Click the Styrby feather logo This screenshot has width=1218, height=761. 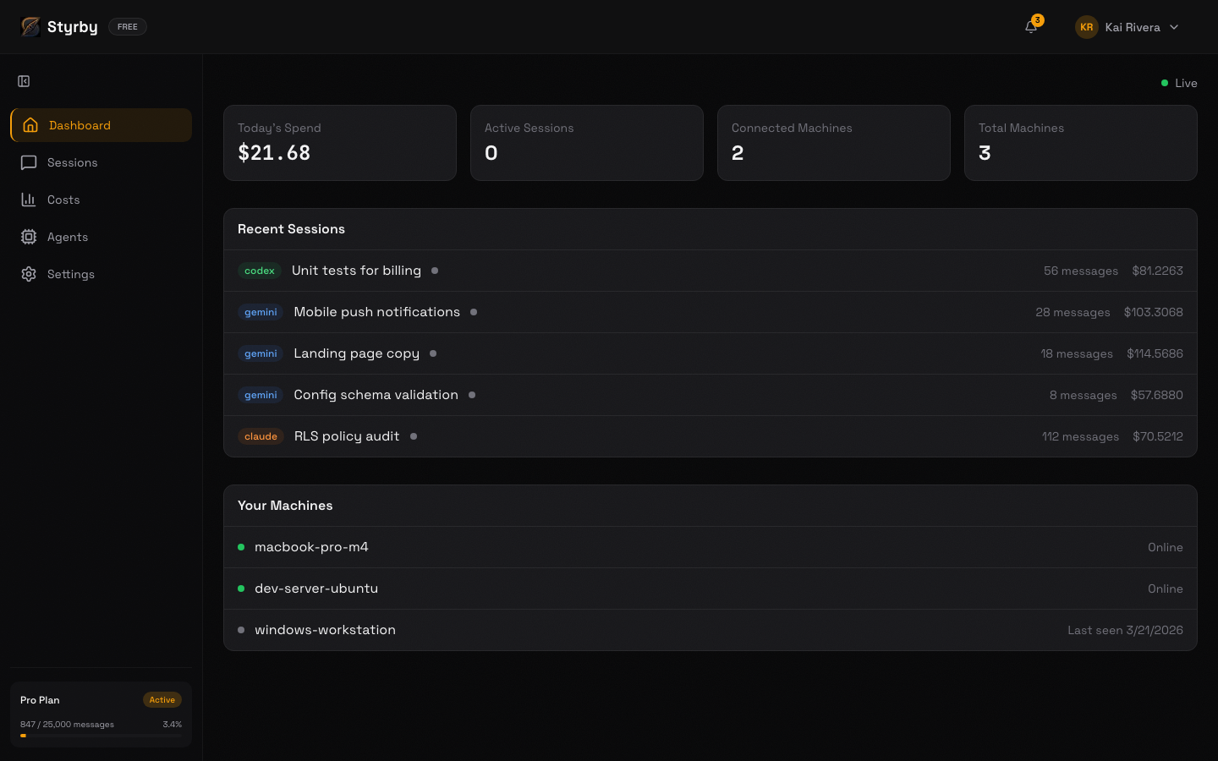[30, 26]
